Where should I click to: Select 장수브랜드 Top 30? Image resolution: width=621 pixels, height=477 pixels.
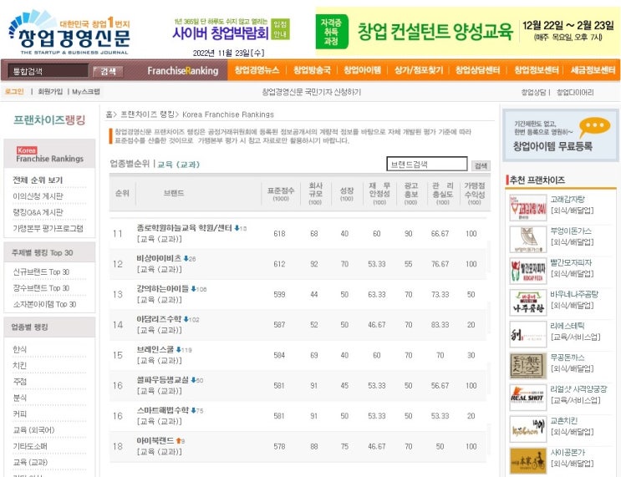tap(41, 288)
